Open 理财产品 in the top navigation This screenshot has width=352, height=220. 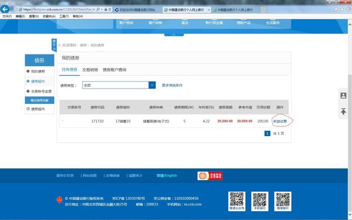[243, 23]
